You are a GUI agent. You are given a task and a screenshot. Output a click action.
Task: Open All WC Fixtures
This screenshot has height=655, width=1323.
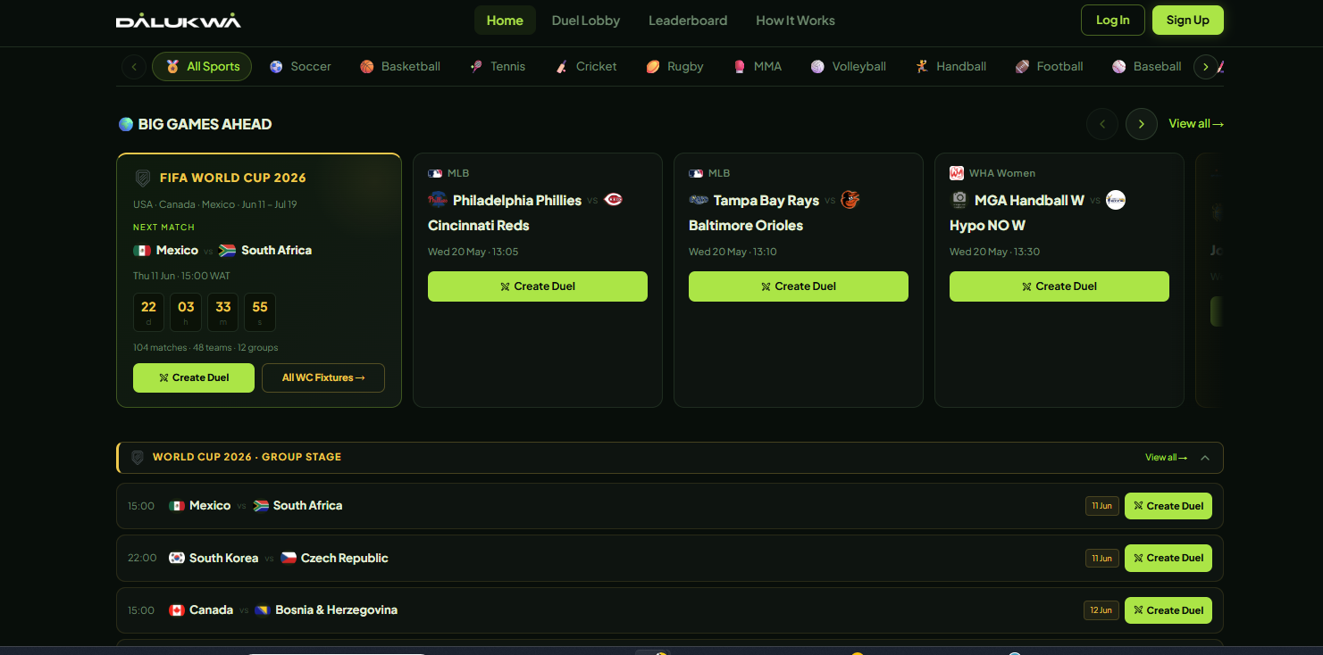tap(323, 377)
